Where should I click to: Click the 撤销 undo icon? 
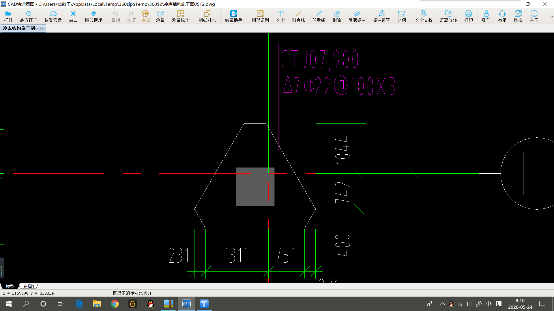coord(116,16)
